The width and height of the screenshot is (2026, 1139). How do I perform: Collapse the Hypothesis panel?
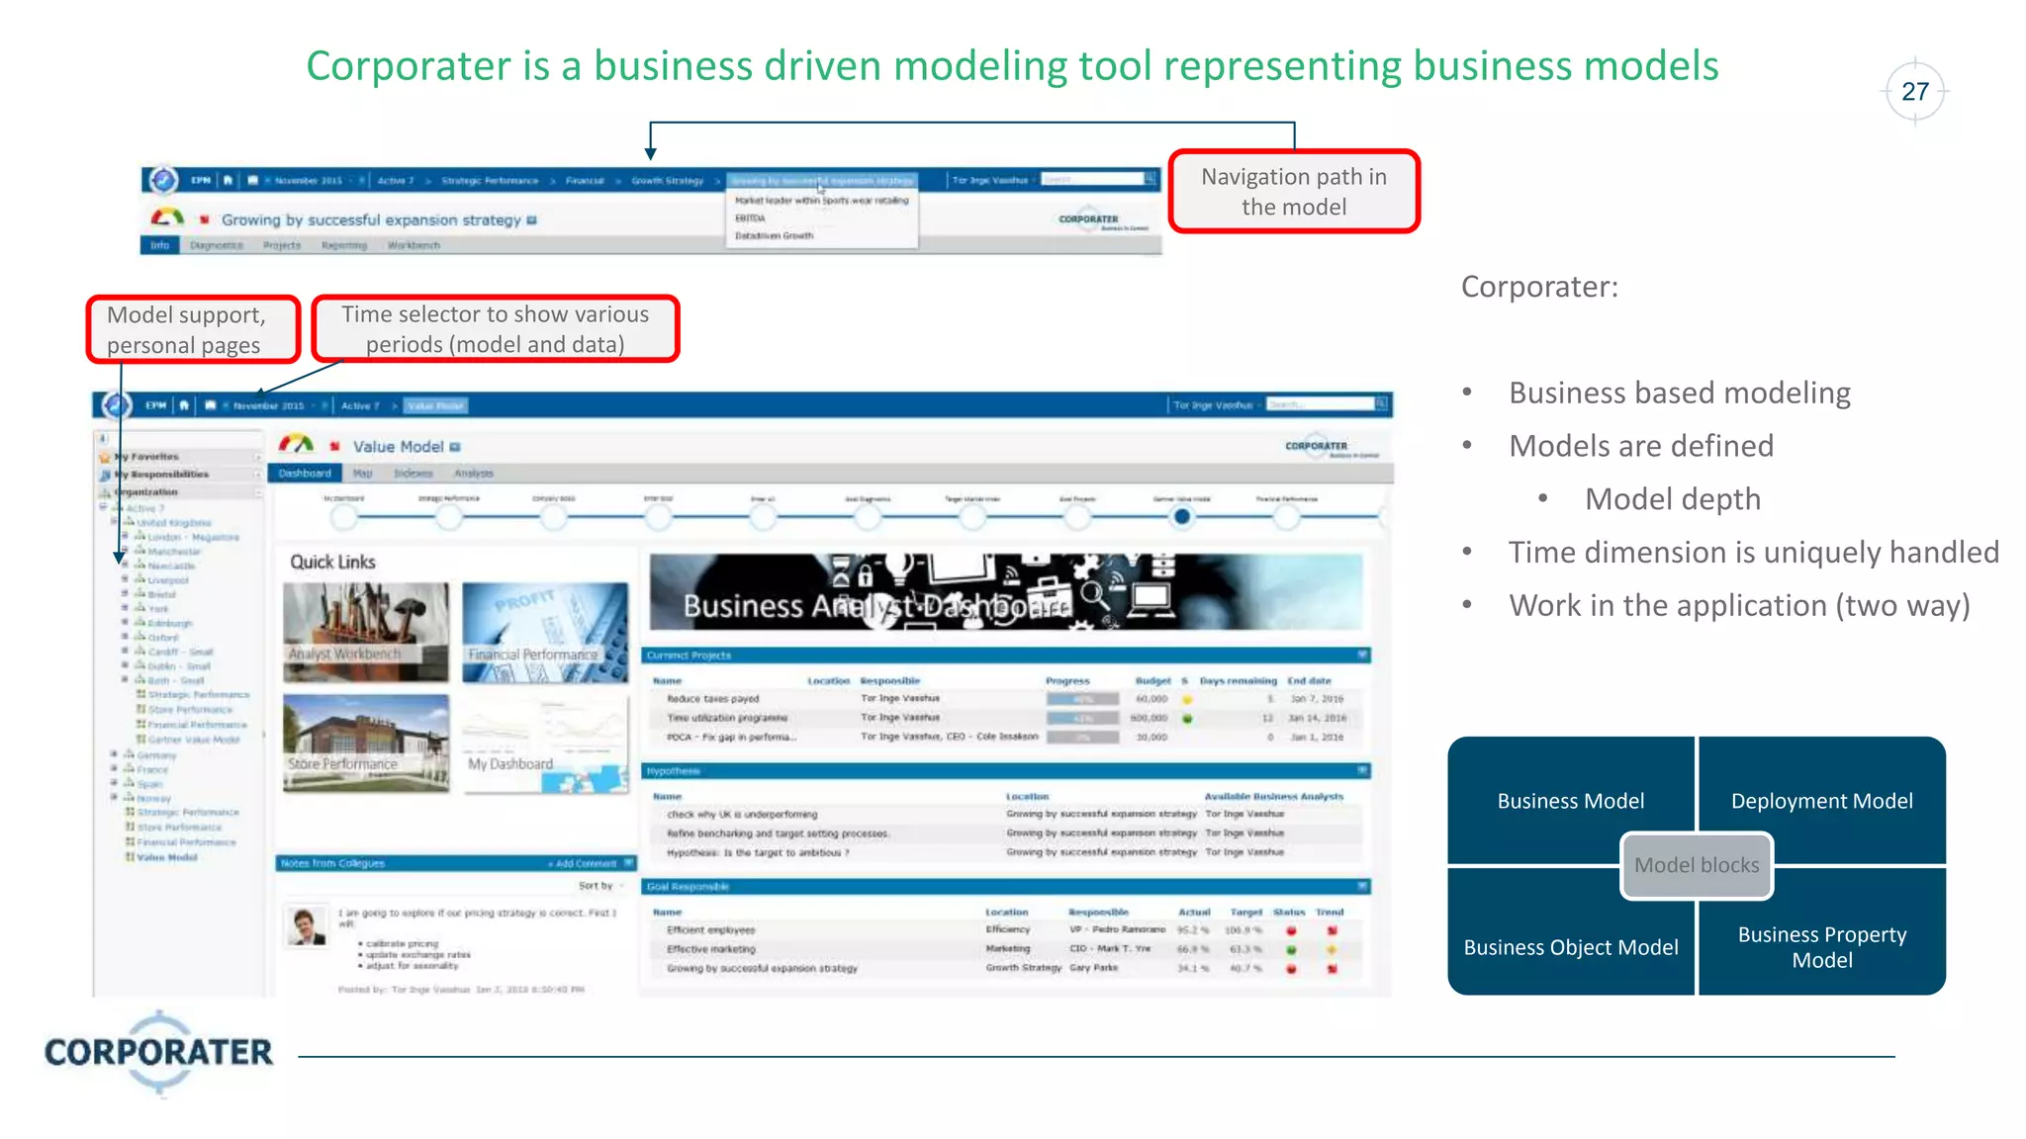1362,770
